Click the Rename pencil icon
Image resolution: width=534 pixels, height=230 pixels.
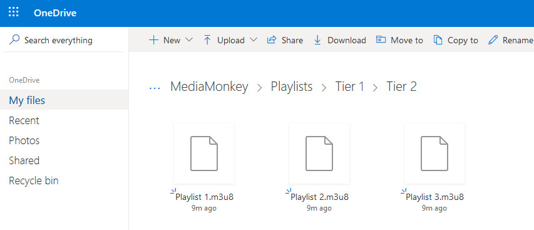pyautogui.click(x=493, y=40)
